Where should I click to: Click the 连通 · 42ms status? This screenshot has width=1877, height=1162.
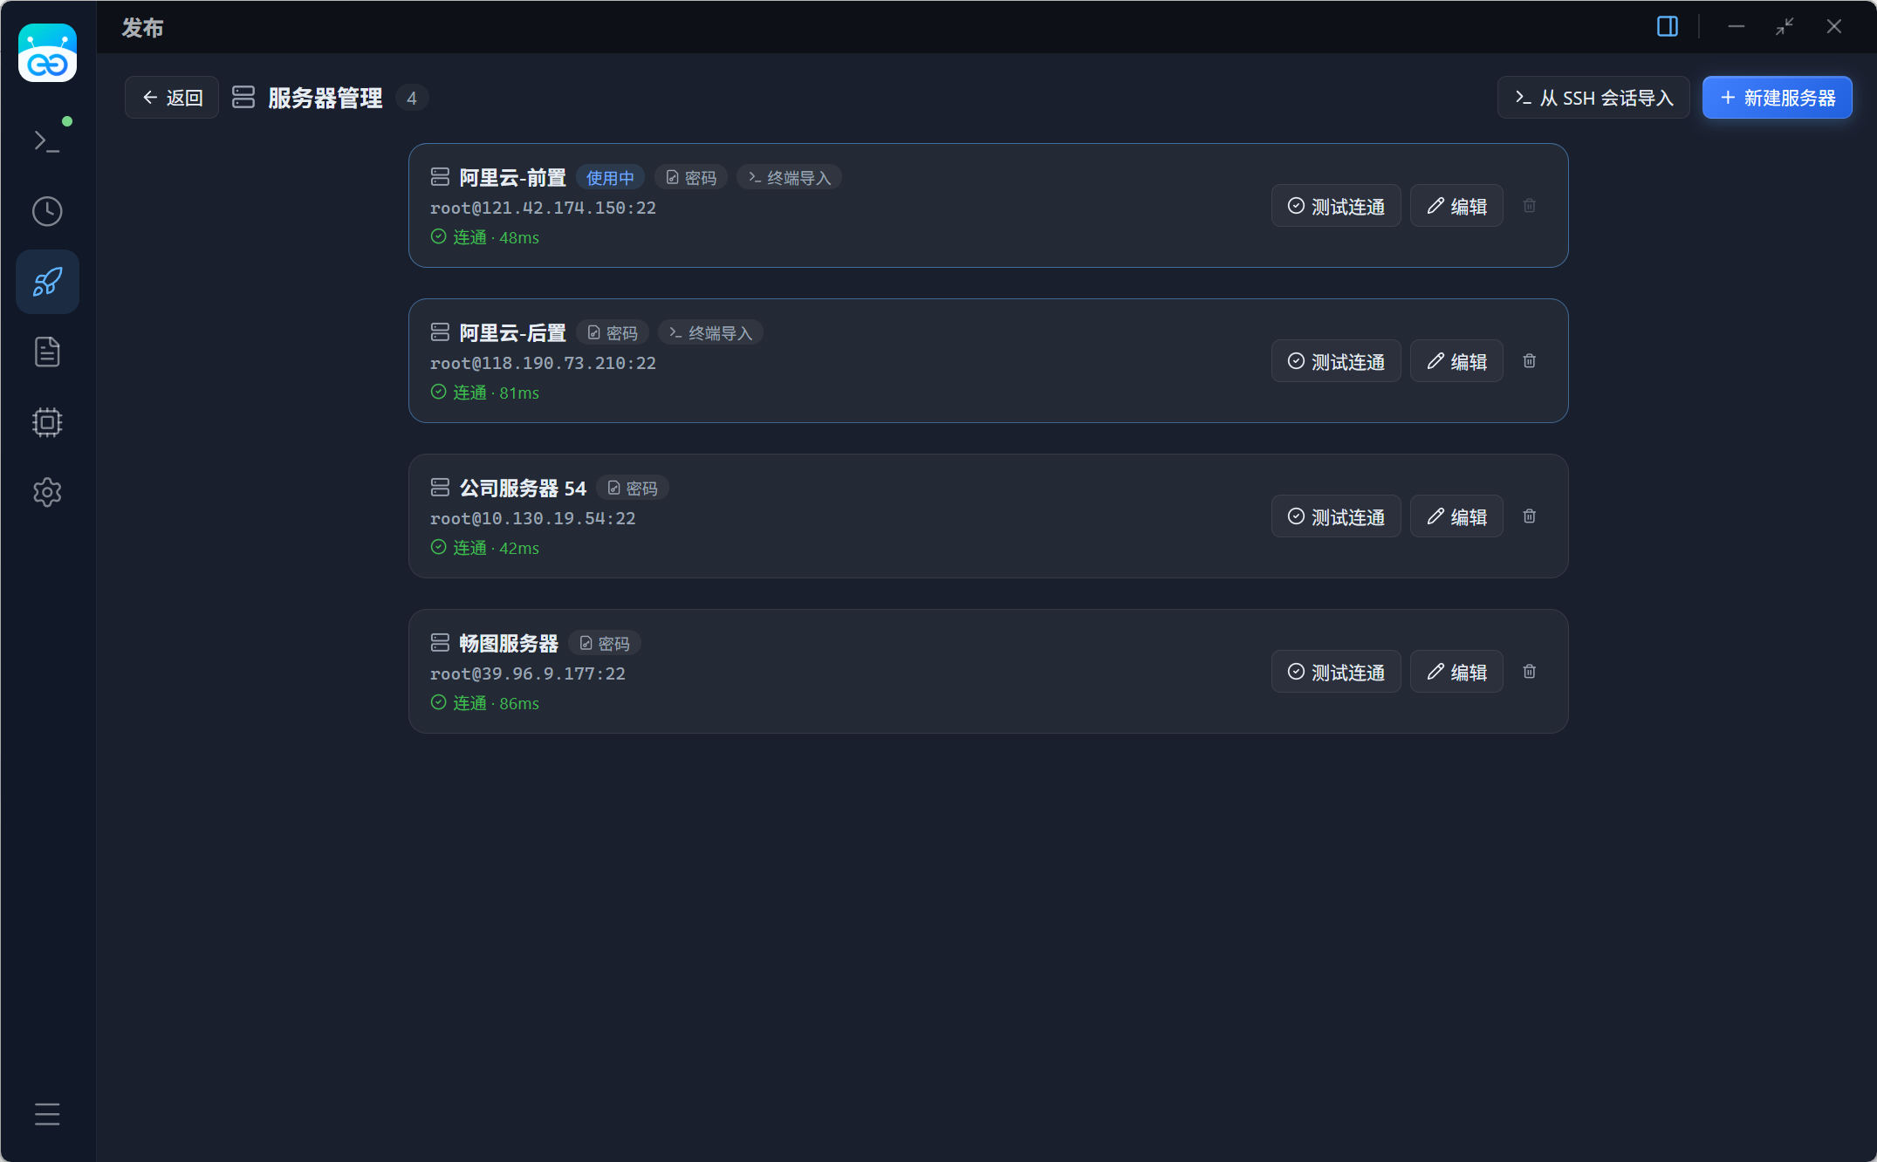484,548
